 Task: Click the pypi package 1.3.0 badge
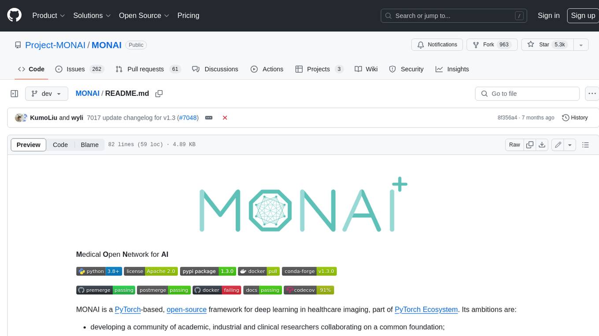(208, 271)
